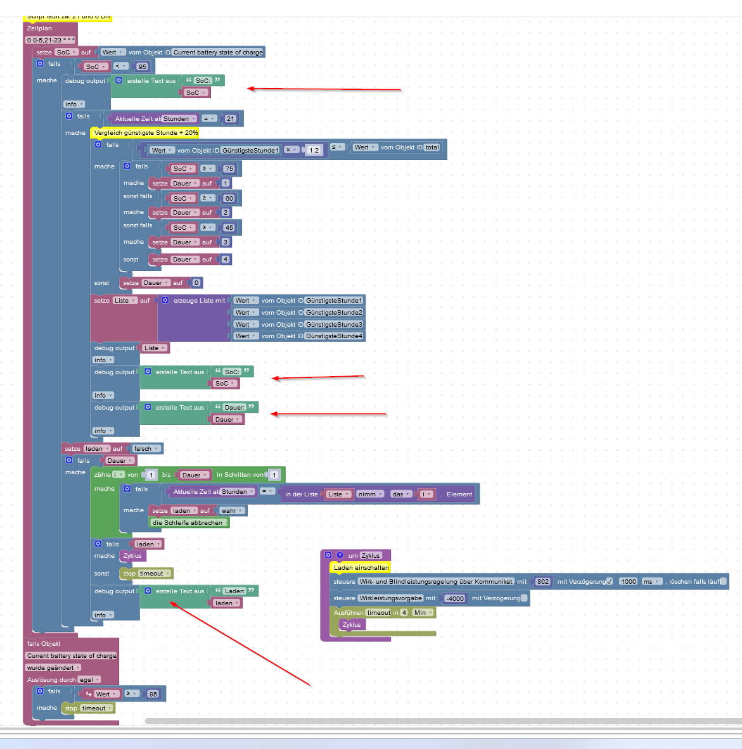
Task: Open 'timeout' dropdown in 'sonst stop timeout' under falls laden
Action: point(153,574)
